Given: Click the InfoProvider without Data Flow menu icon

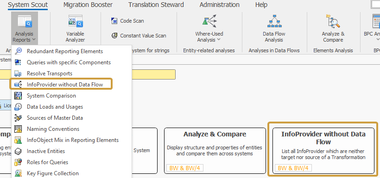Looking at the screenshot, I should pos(18,85).
